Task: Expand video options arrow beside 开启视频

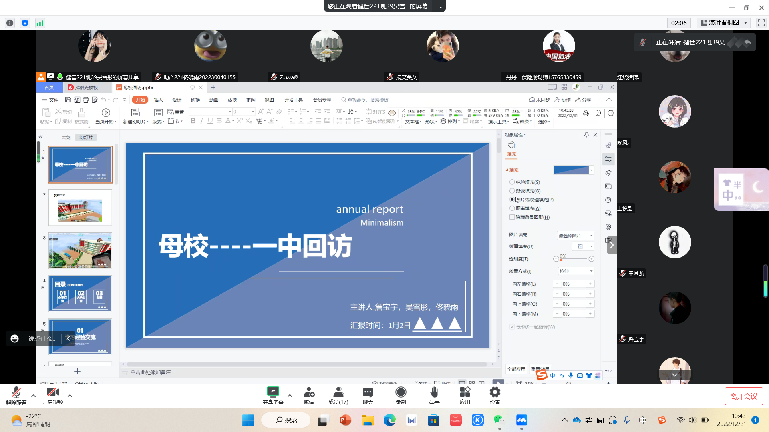Action: 70,396
